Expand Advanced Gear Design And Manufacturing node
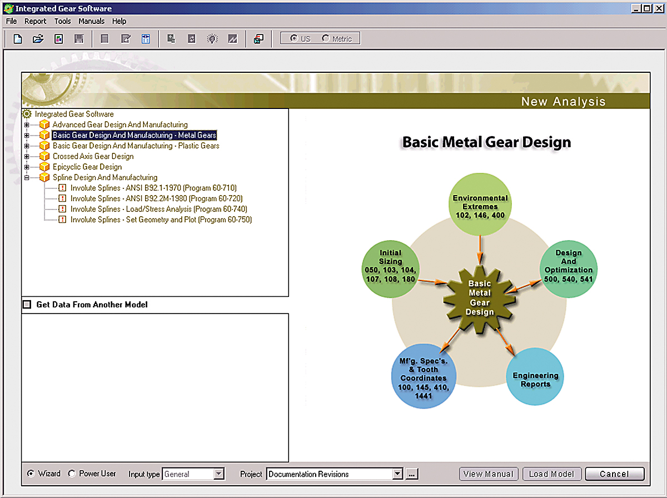This screenshot has height=498, width=667. pos(26,124)
